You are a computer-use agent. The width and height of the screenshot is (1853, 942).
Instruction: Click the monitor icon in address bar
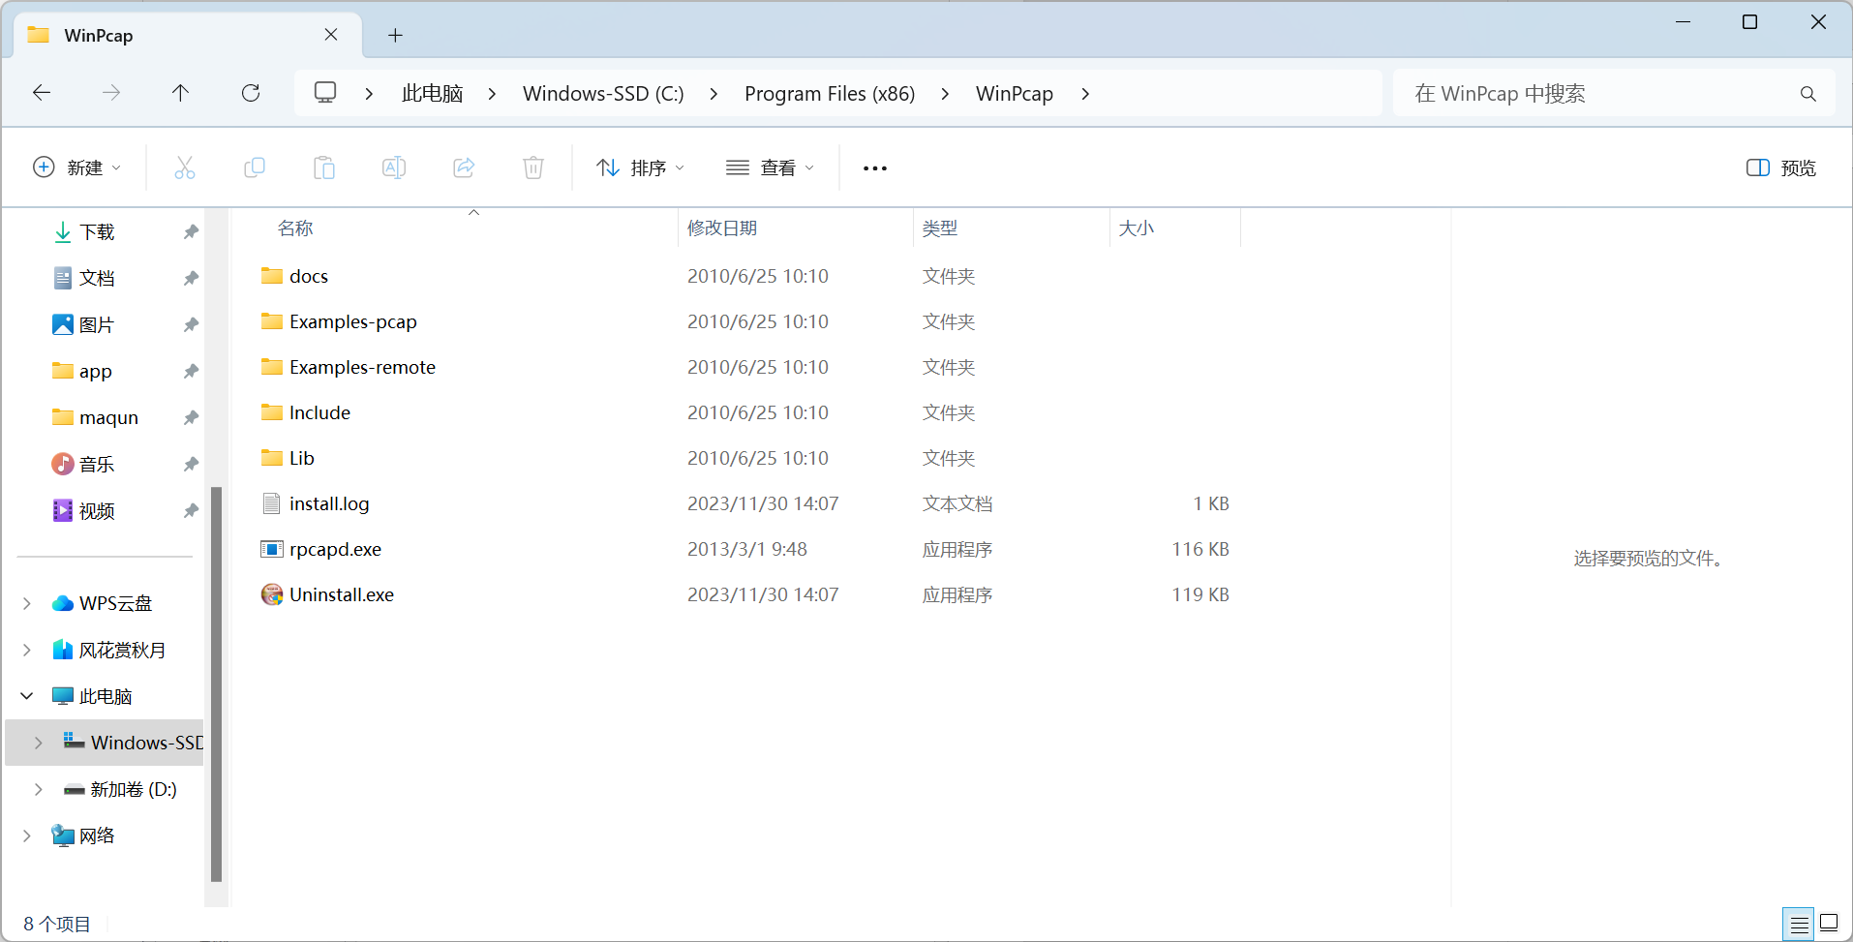(x=325, y=93)
